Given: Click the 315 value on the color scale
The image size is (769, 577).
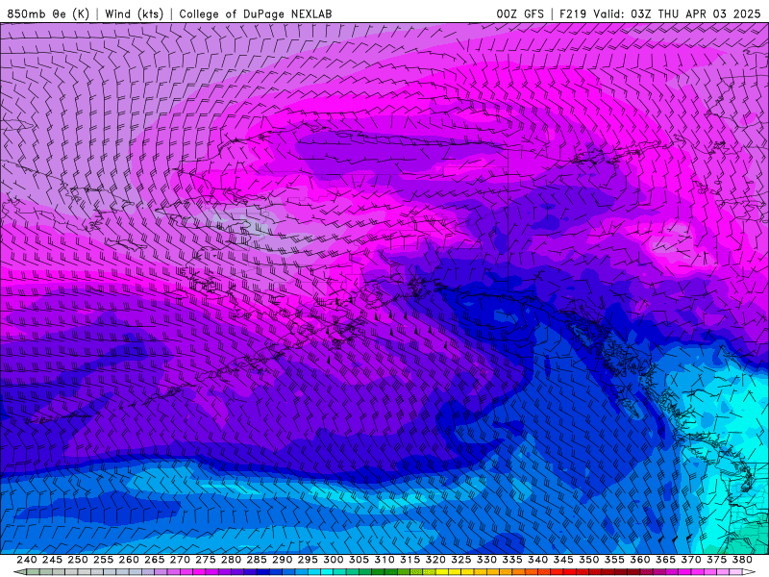Looking at the screenshot, I should (410, 560).
